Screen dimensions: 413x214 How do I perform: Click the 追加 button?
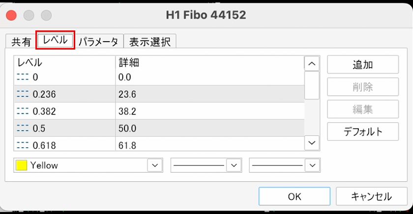point(362,65)
